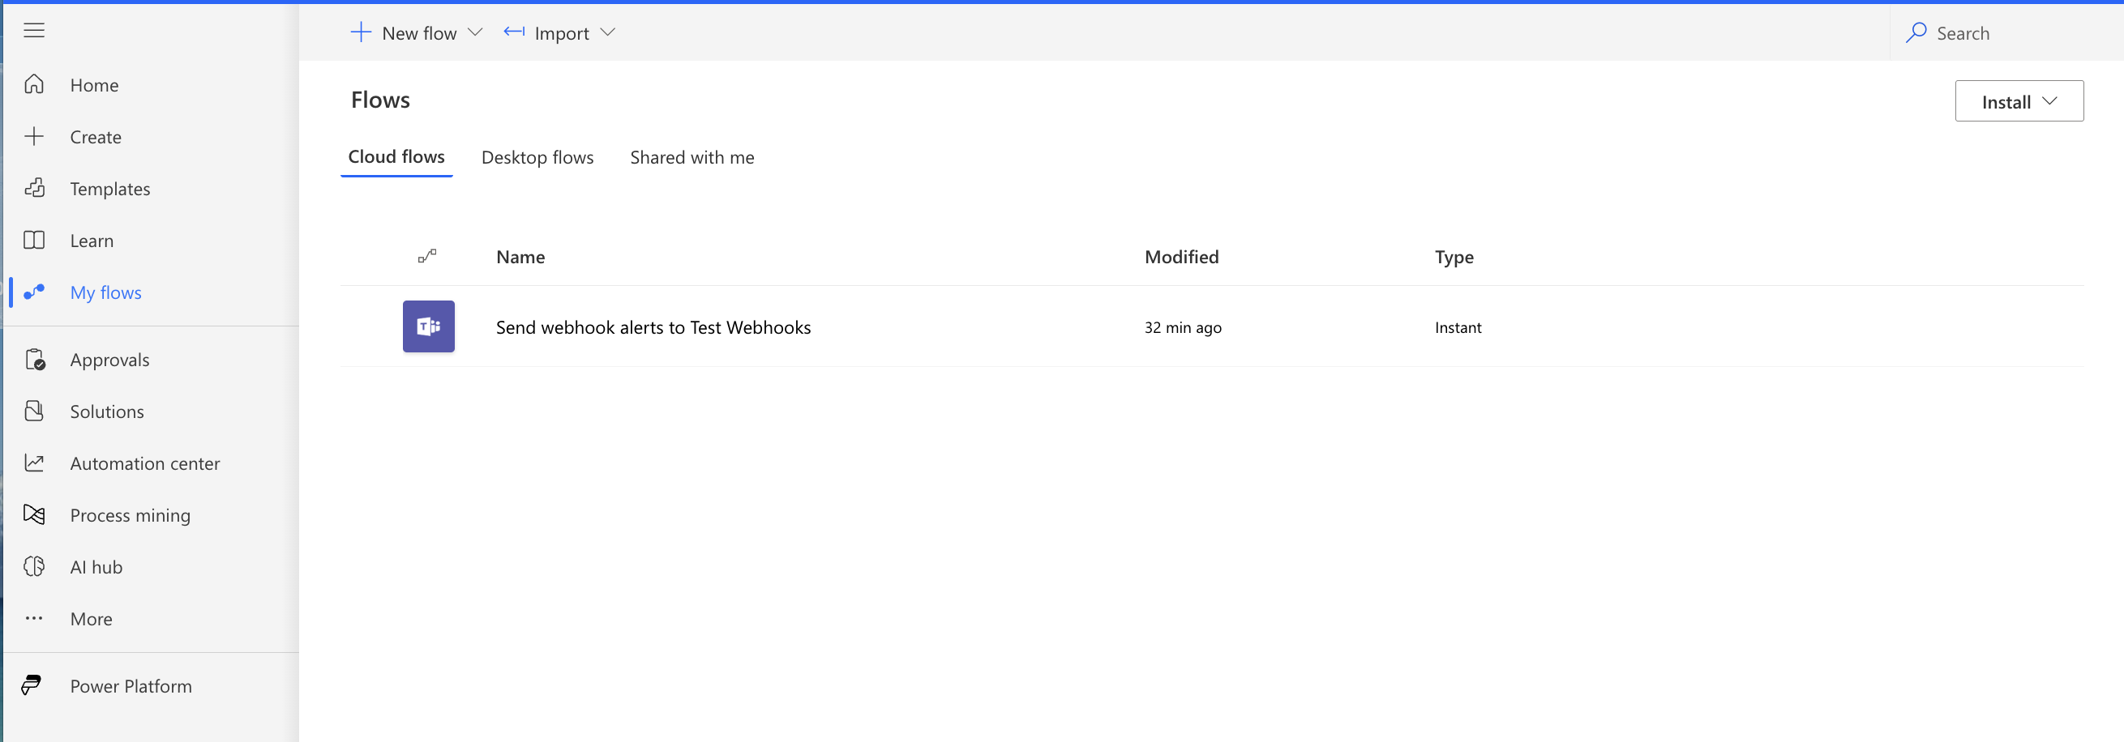Screen dimensions: 2124x742
Task: Click the New flow button label
Action: tap(419, 33)
